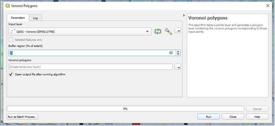This screenshot has height=126, width=275.
Task: Click the Run button
Action: click(209, 117)
